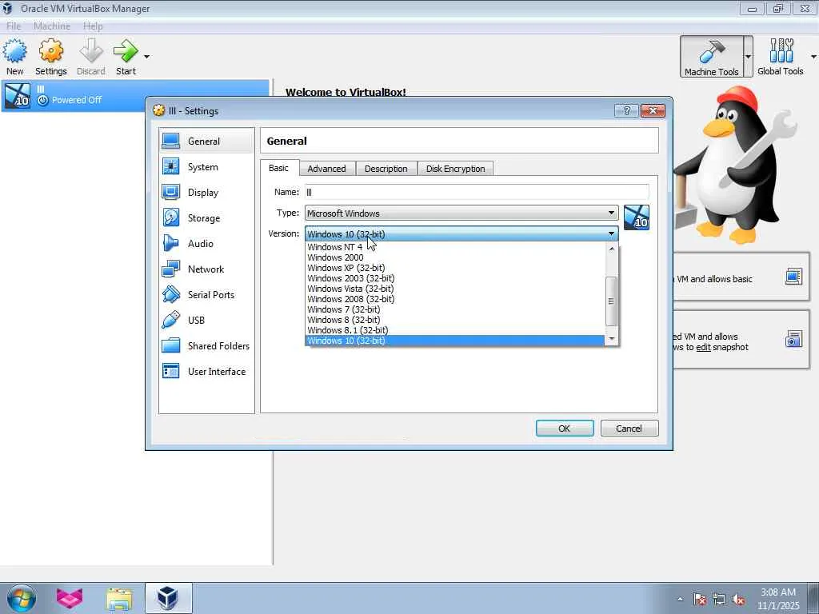819x614 pixels.
Task: Open the General settings category
Action: [206, 141]
